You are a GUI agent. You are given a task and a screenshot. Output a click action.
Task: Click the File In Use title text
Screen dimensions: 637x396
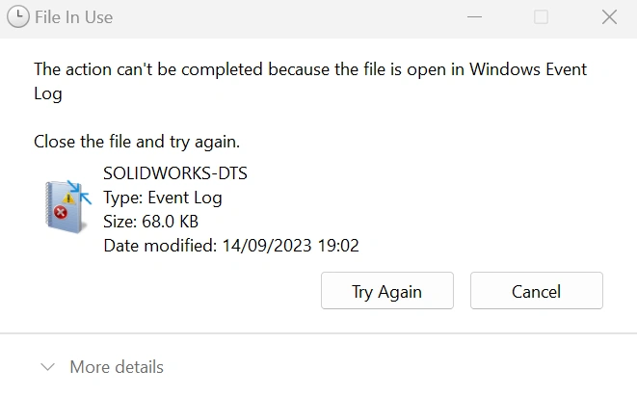point(73,17)
